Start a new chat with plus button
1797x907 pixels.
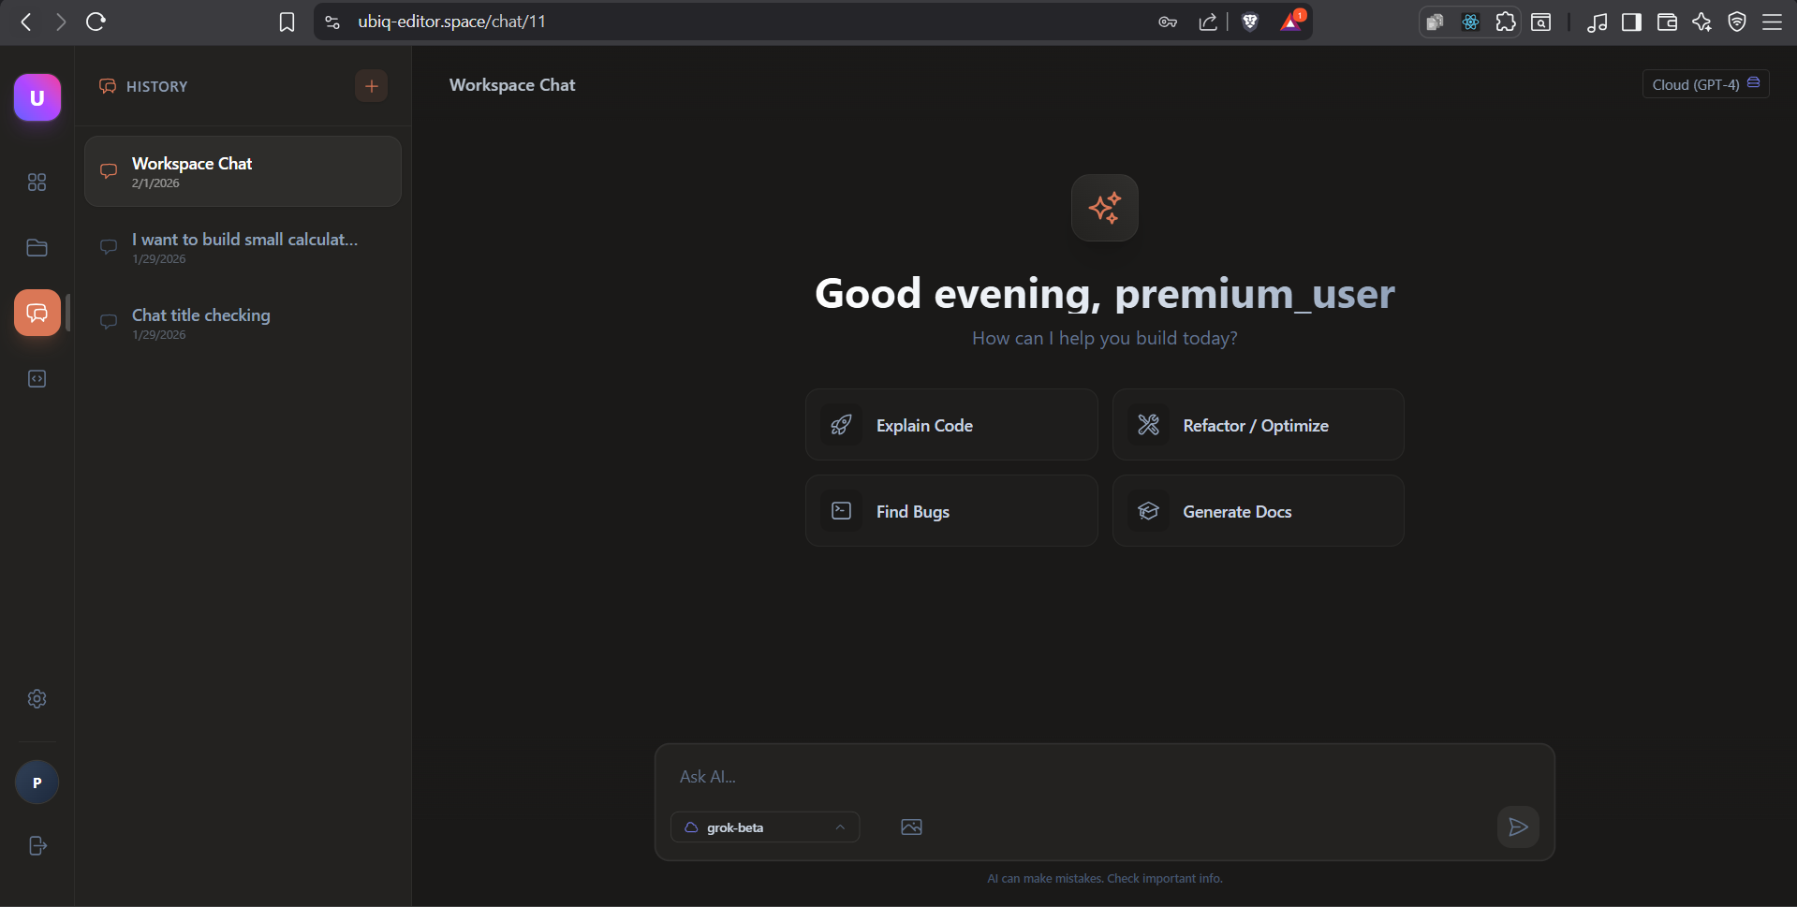[x=372, y=86]
